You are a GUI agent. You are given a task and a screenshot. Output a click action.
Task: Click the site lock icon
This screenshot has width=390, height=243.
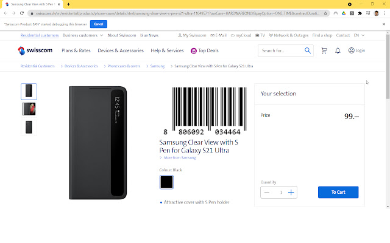coord(32,13)
